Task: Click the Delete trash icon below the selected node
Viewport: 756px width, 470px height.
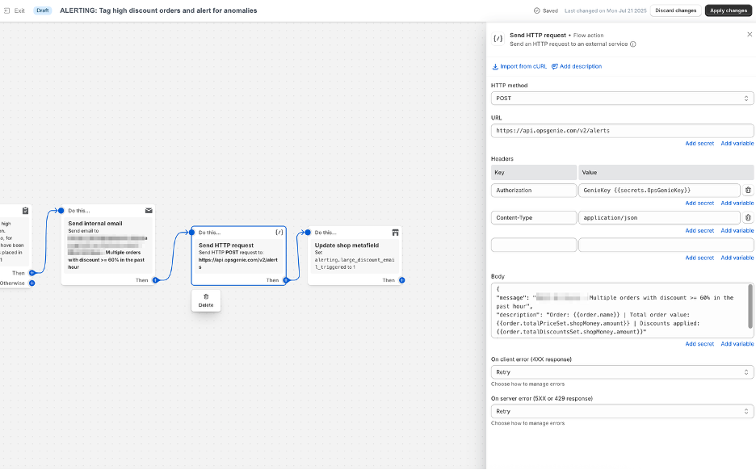Action: click(x=206, y=296)
